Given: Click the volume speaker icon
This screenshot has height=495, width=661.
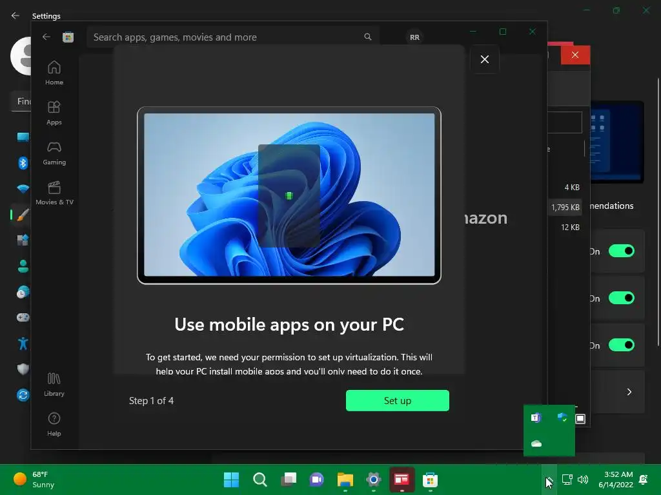Looking at the screenshot, I should (x=583, y=480).
